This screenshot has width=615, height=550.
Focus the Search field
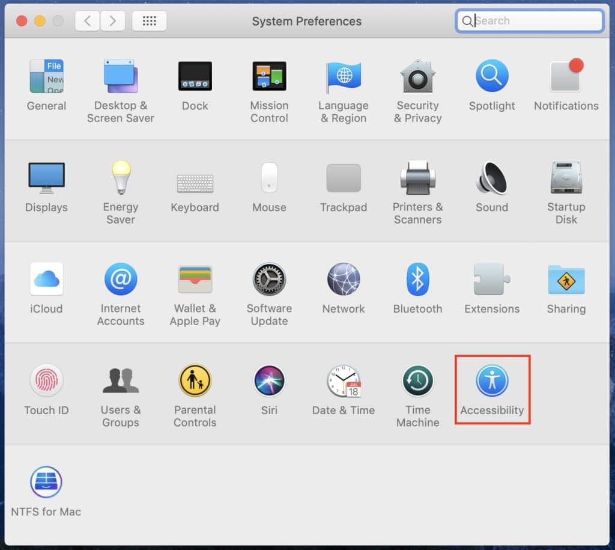coord(530,20)
